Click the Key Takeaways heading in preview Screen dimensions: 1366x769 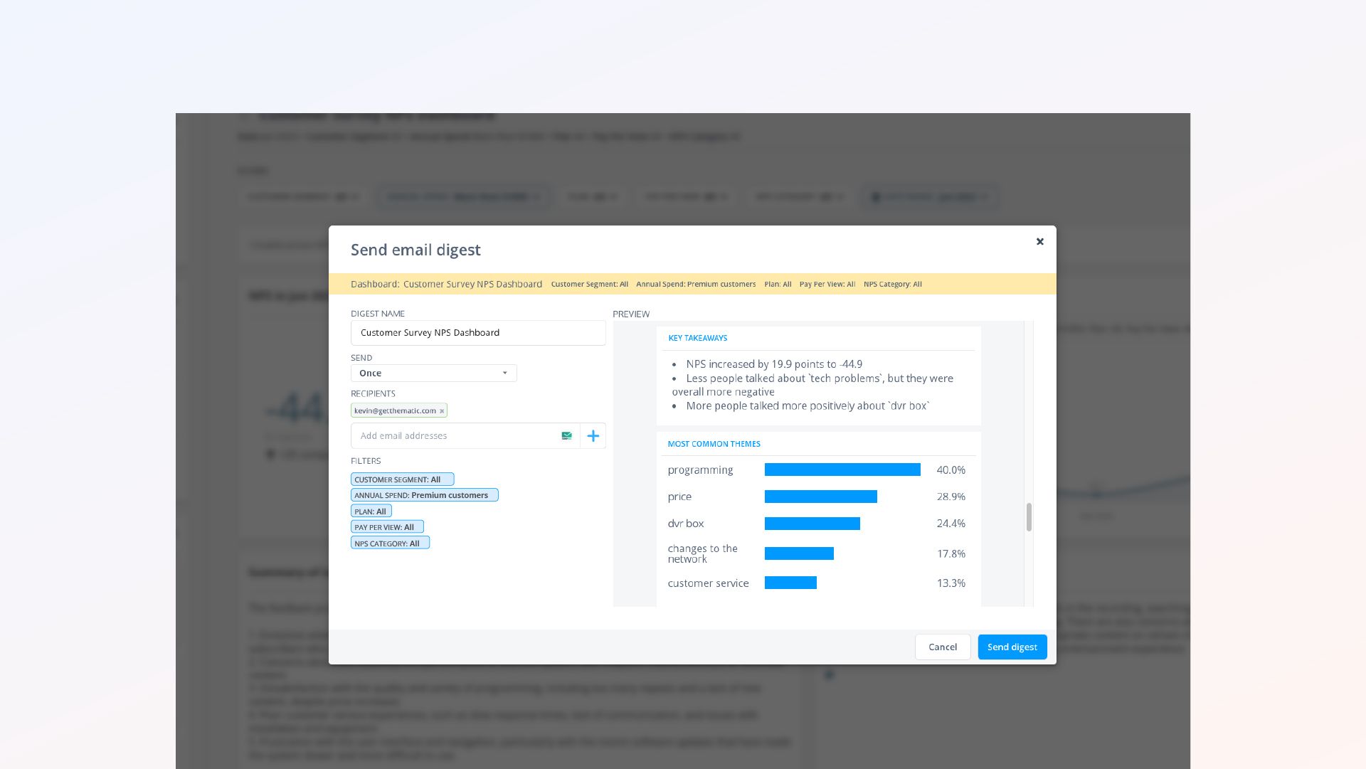point(697,339)
